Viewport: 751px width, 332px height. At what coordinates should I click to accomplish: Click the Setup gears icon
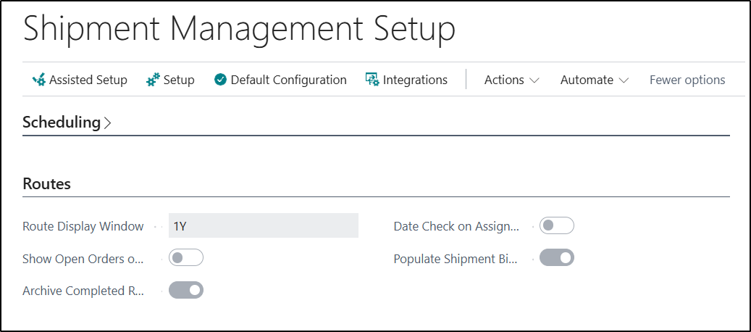(x=153, y=80)
